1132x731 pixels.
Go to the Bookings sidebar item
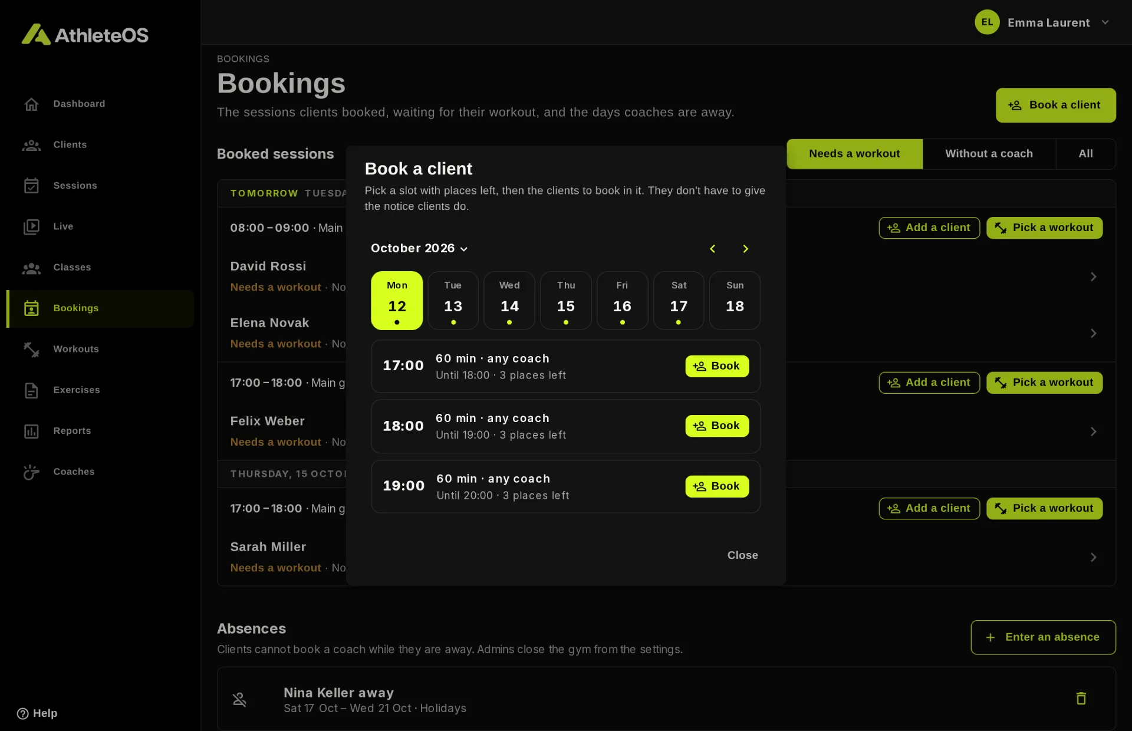(x=100, y=308)
